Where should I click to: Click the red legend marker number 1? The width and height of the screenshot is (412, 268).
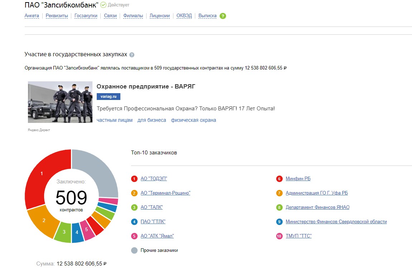[134, 179]
